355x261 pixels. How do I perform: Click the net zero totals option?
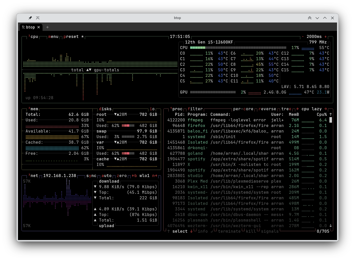tap(122, 176)
